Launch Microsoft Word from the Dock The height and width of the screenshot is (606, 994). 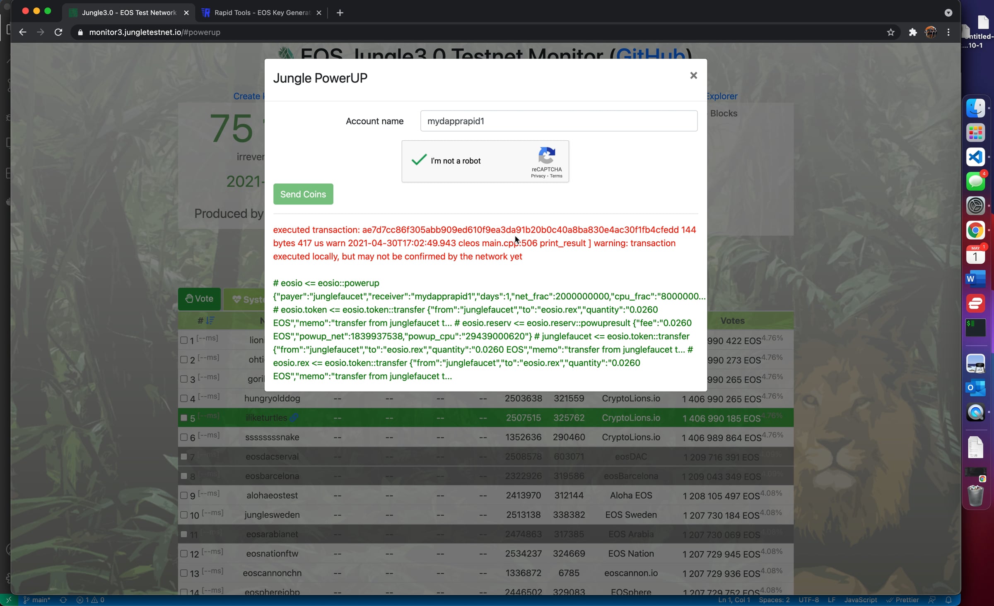click(x=975, y=279)
